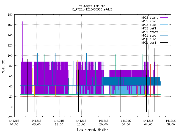
Task: Click the 141216 00:00 time tick label
Action: (x=126, y=123)
